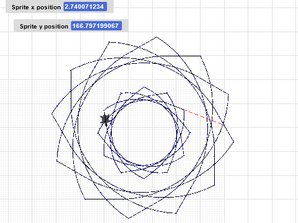Screen dimensions: 298x223
Task: Click the x position value 2.740071234
Action: point(85,7)
